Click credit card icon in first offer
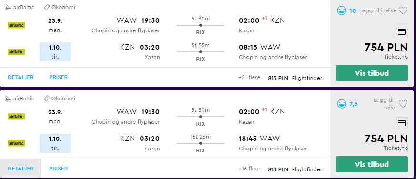The image size is (416, 179). pos(402,32)
